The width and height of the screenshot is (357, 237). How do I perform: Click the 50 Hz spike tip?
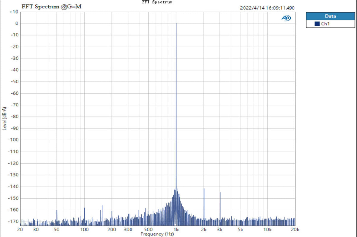click(x=57, y=210)
